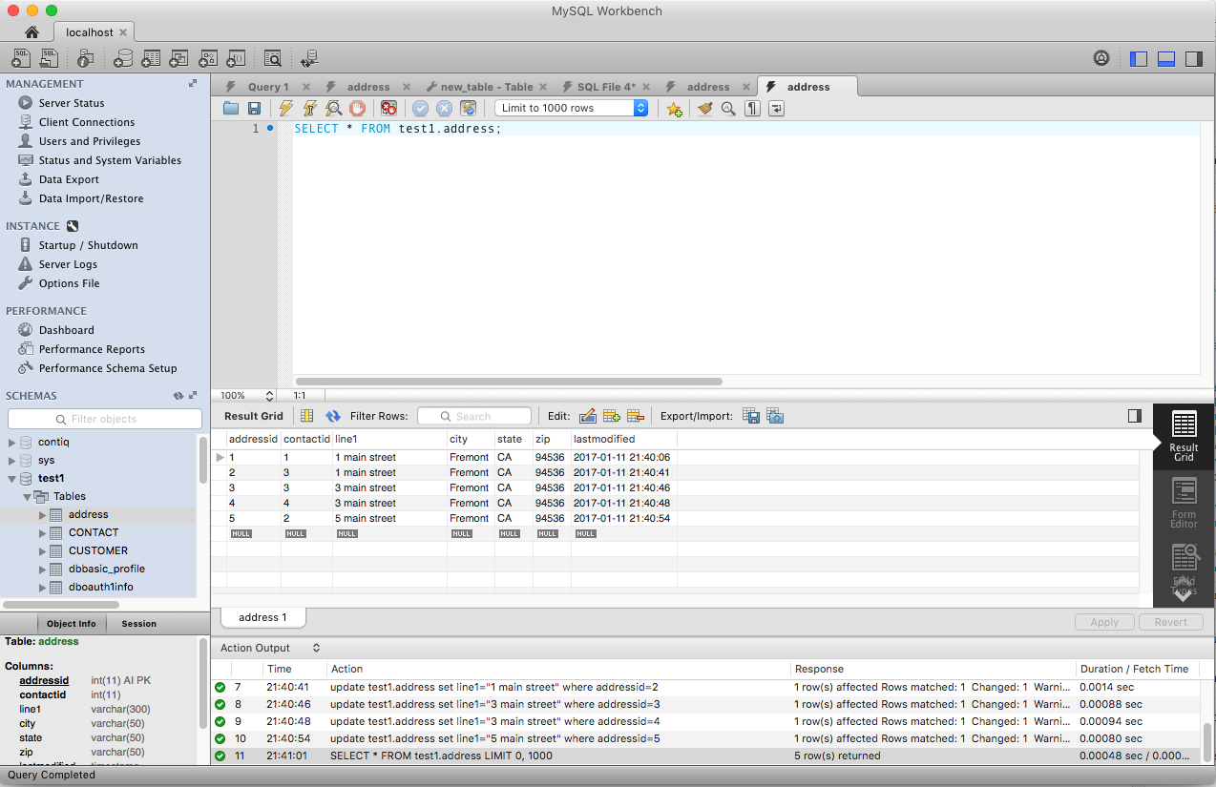1216x787 pixels.
Task: Switch to the Query 1 tab
Action: click(267, 87)
